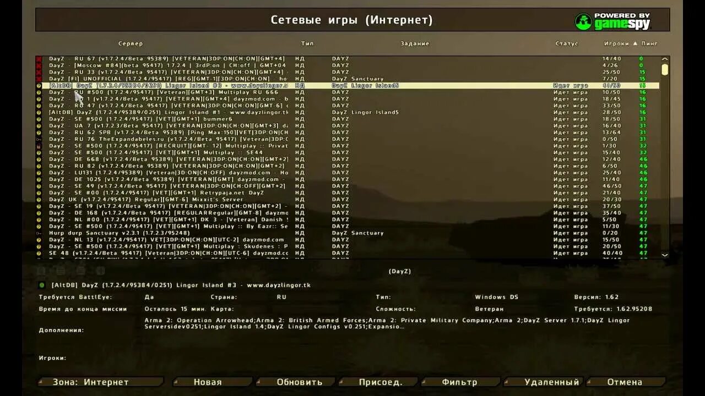Viewport: 705px width, 396px height.
Task: Click the red X icon beside DayZ - RU 67
Action: [39, 59]
